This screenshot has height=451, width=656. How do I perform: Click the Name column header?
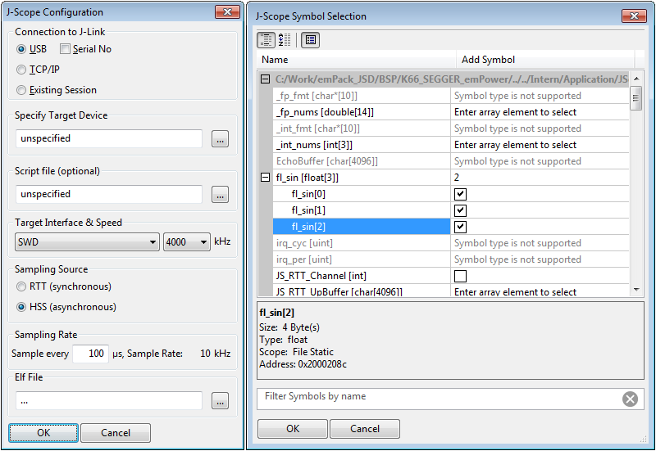click(x=358, y=60)
